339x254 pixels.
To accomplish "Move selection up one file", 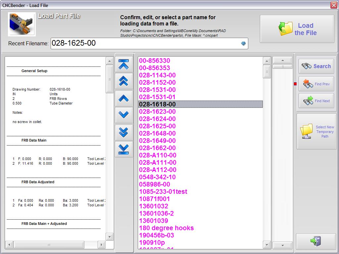I will [x=123, y=98].
